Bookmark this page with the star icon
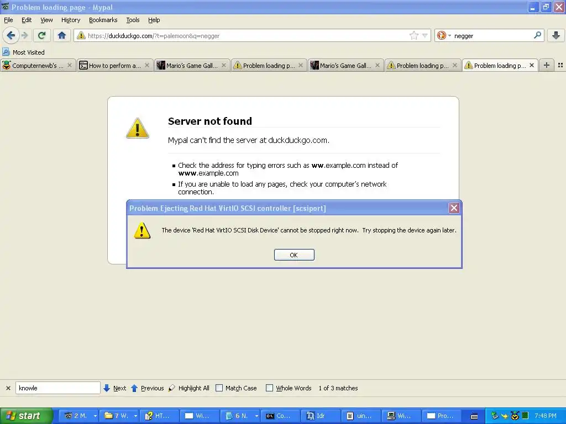This screenshot has width=566, height=424. tap(413, 35)
